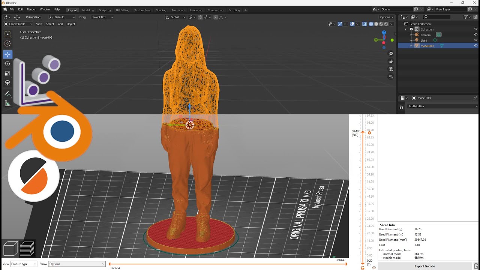Open the PrusaSlicer Show Options dropdown
The width and height of the screenshot is (480, 270).
77,264
